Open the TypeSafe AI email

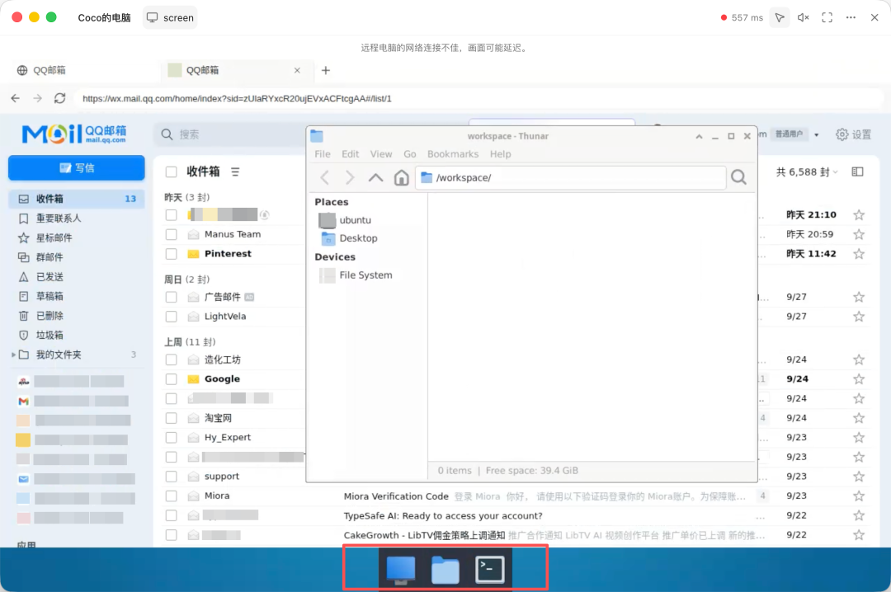click(443, 516)
